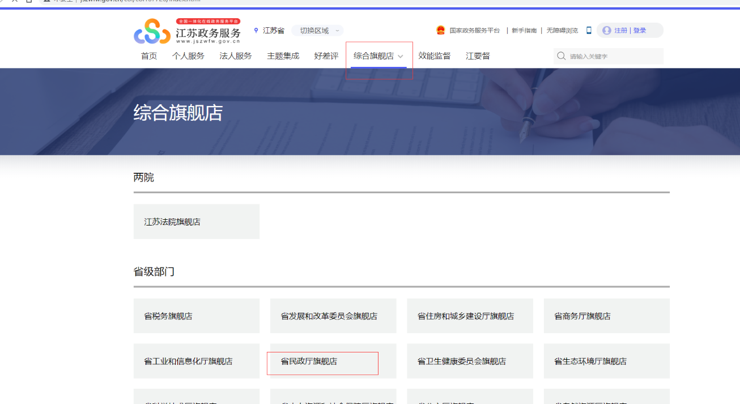Image resolution: width=740 pixels, height=404 pixels.
Task: Enable 无障碍浏览 accessibility mode
Action: click(x=562, y=30)
